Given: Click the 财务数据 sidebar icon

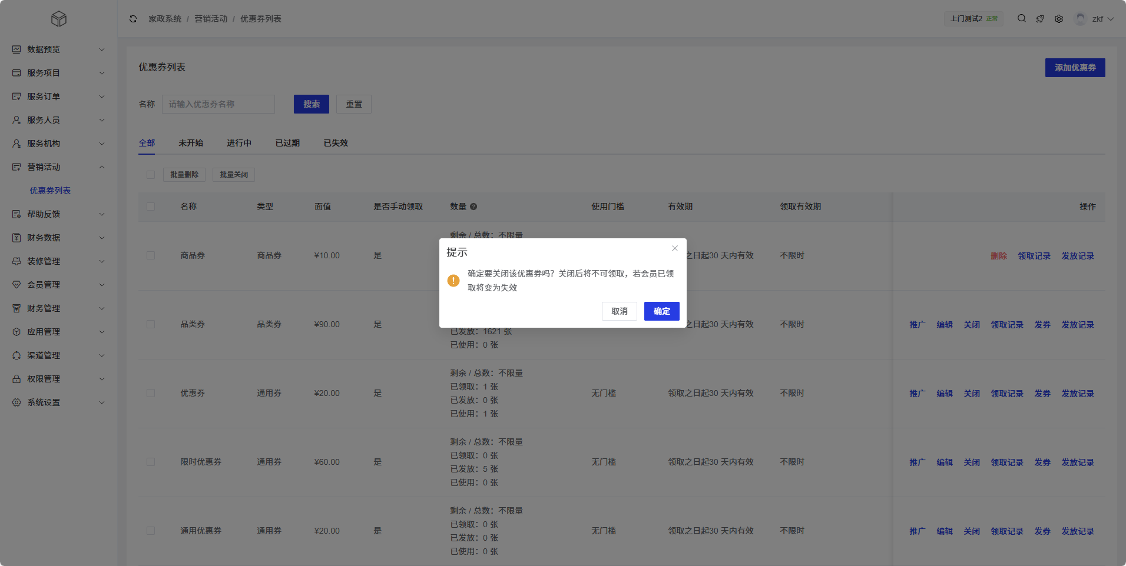Looking at the screenshot, I should click(16, 237).
